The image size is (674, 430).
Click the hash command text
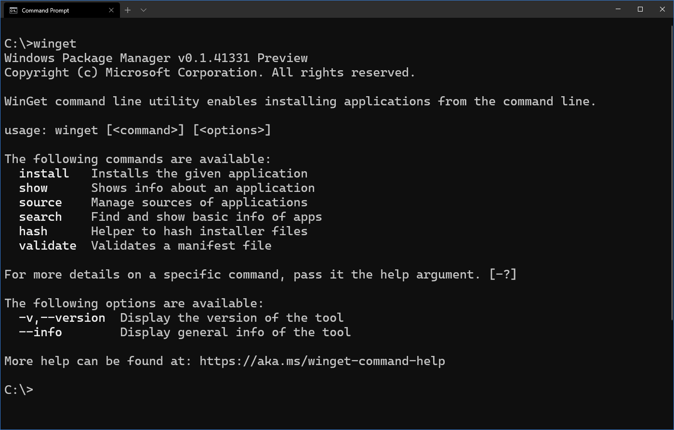tap(33, 231)
